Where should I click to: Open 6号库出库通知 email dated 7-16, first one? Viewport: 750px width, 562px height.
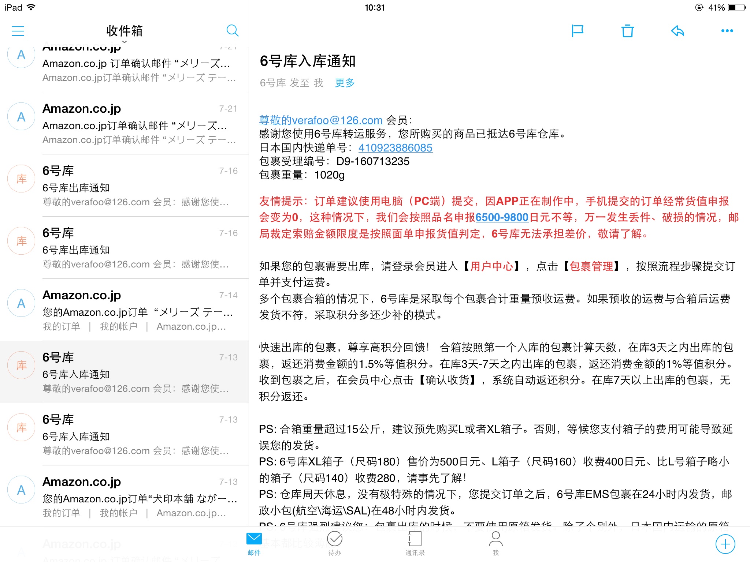tap(125, 186)
